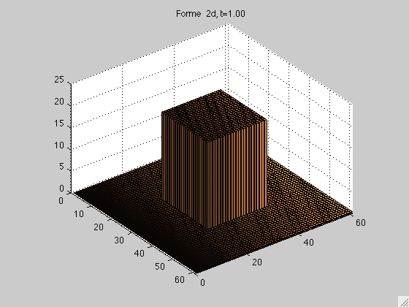Click tick label 20 on the right horizontal axis
Screen dimensions: 409x307
tap(257, 262)
